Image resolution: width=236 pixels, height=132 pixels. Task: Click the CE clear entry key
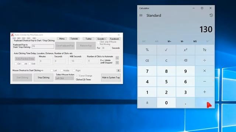147,60
